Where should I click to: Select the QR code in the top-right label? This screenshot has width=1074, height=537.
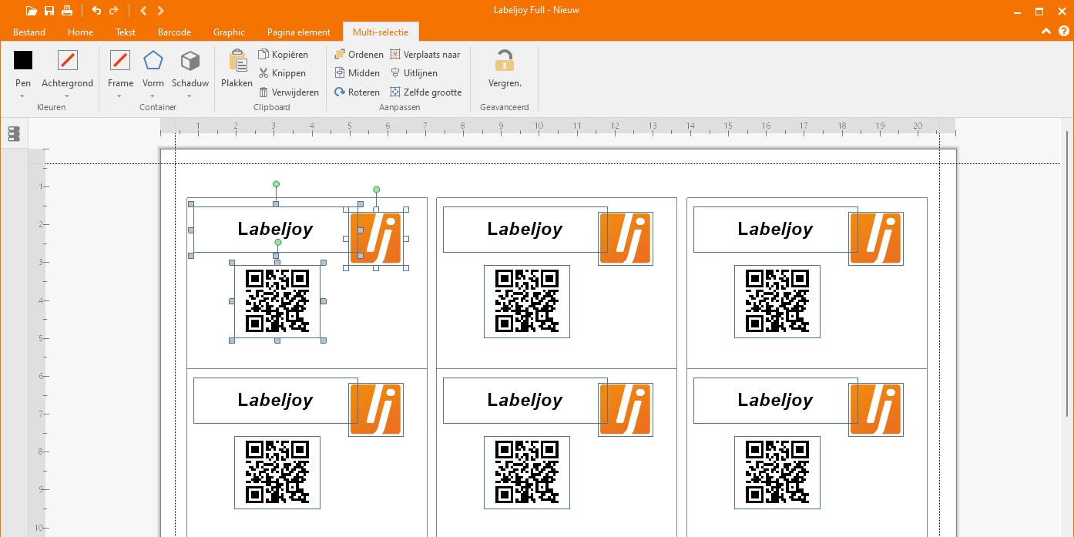(x=777, y=301)
